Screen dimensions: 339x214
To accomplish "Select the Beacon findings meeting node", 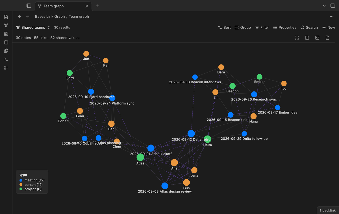I will pyautogui.click(x=231, y=115).
